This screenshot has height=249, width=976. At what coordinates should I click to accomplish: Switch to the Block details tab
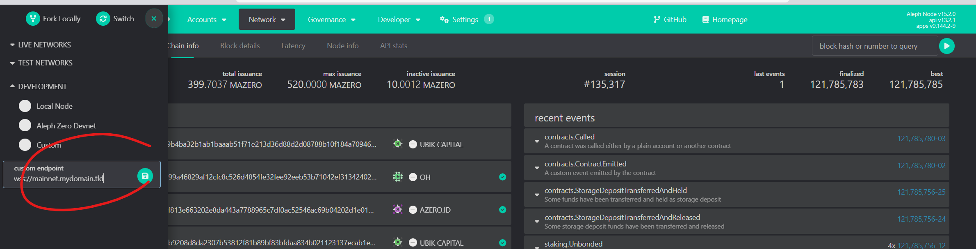[x=240, y=46]
